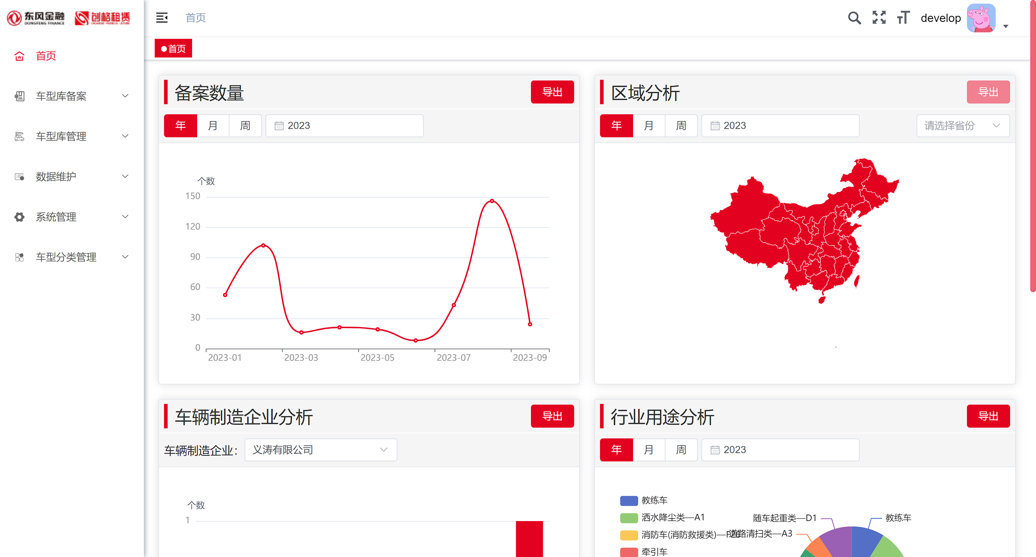Click the 2023-08 peak point on line chart
Viewport: 1036px width, 557px height.
(492, 201)
